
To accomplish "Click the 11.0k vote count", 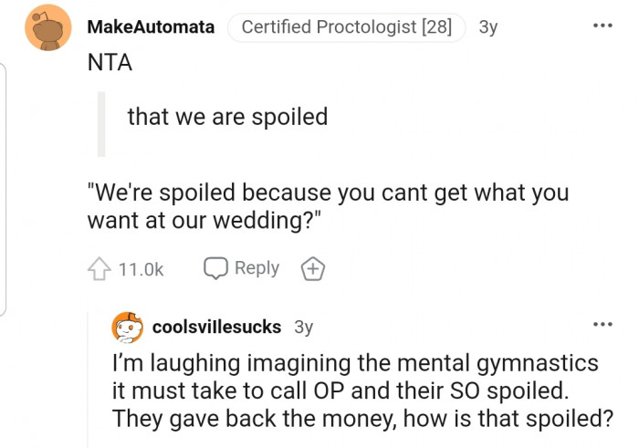I will pyautogui.click(x=140, y=269).
